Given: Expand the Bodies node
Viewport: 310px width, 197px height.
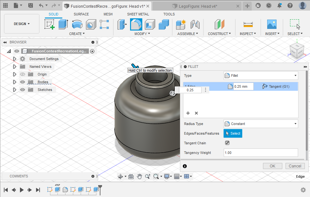Looking at the screenshot, I should pyautogui.click(x=14, y=82).
